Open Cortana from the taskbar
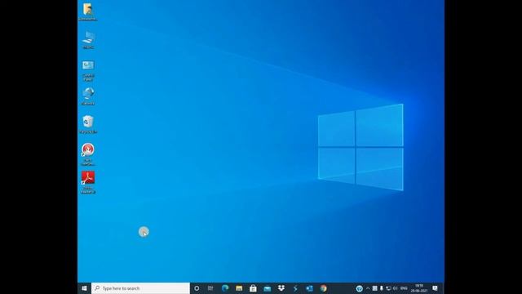 [197, 288]
